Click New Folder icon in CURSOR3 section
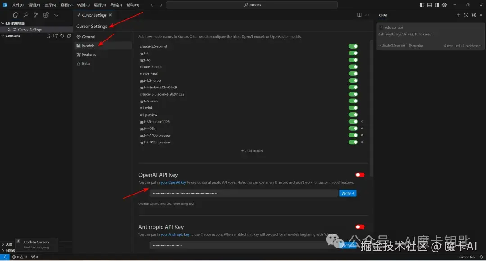This screenshot has width=486, height=261. tap(55, 36)
